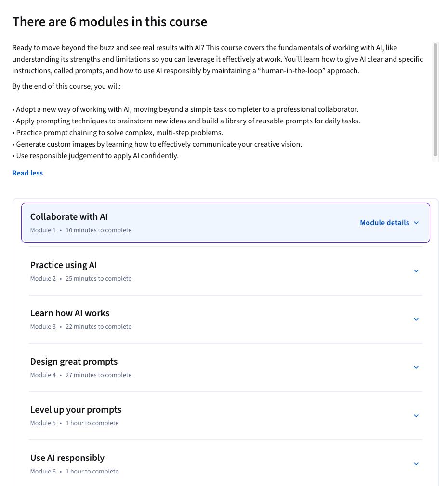
Task: Open "Module details" for Collaborate with AI
Action: coord(384,223)
